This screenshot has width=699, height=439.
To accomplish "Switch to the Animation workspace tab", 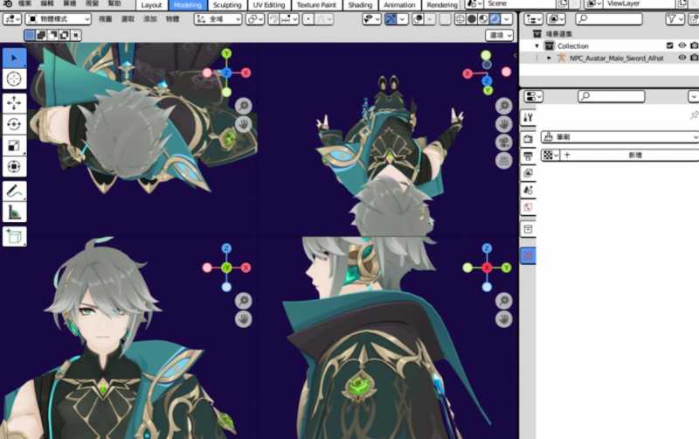I will click(x=399, y=5).
